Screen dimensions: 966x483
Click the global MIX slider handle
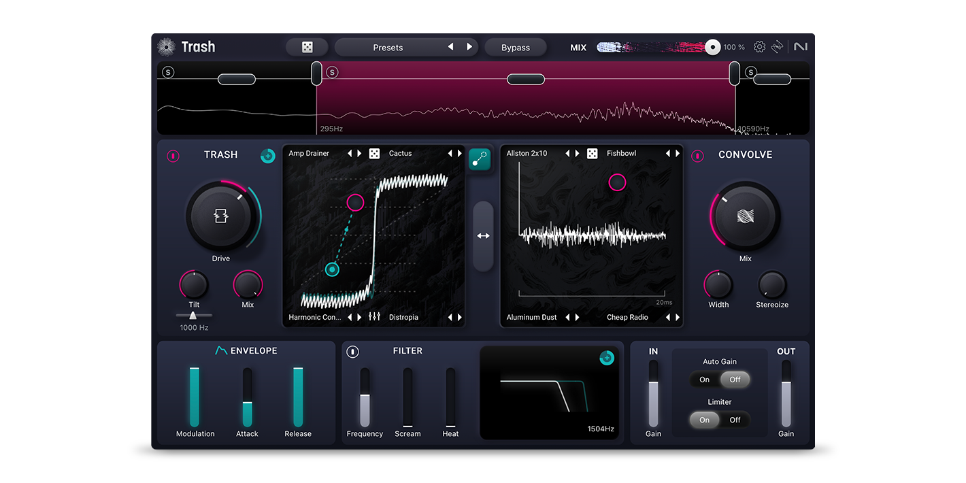point(712,47)
